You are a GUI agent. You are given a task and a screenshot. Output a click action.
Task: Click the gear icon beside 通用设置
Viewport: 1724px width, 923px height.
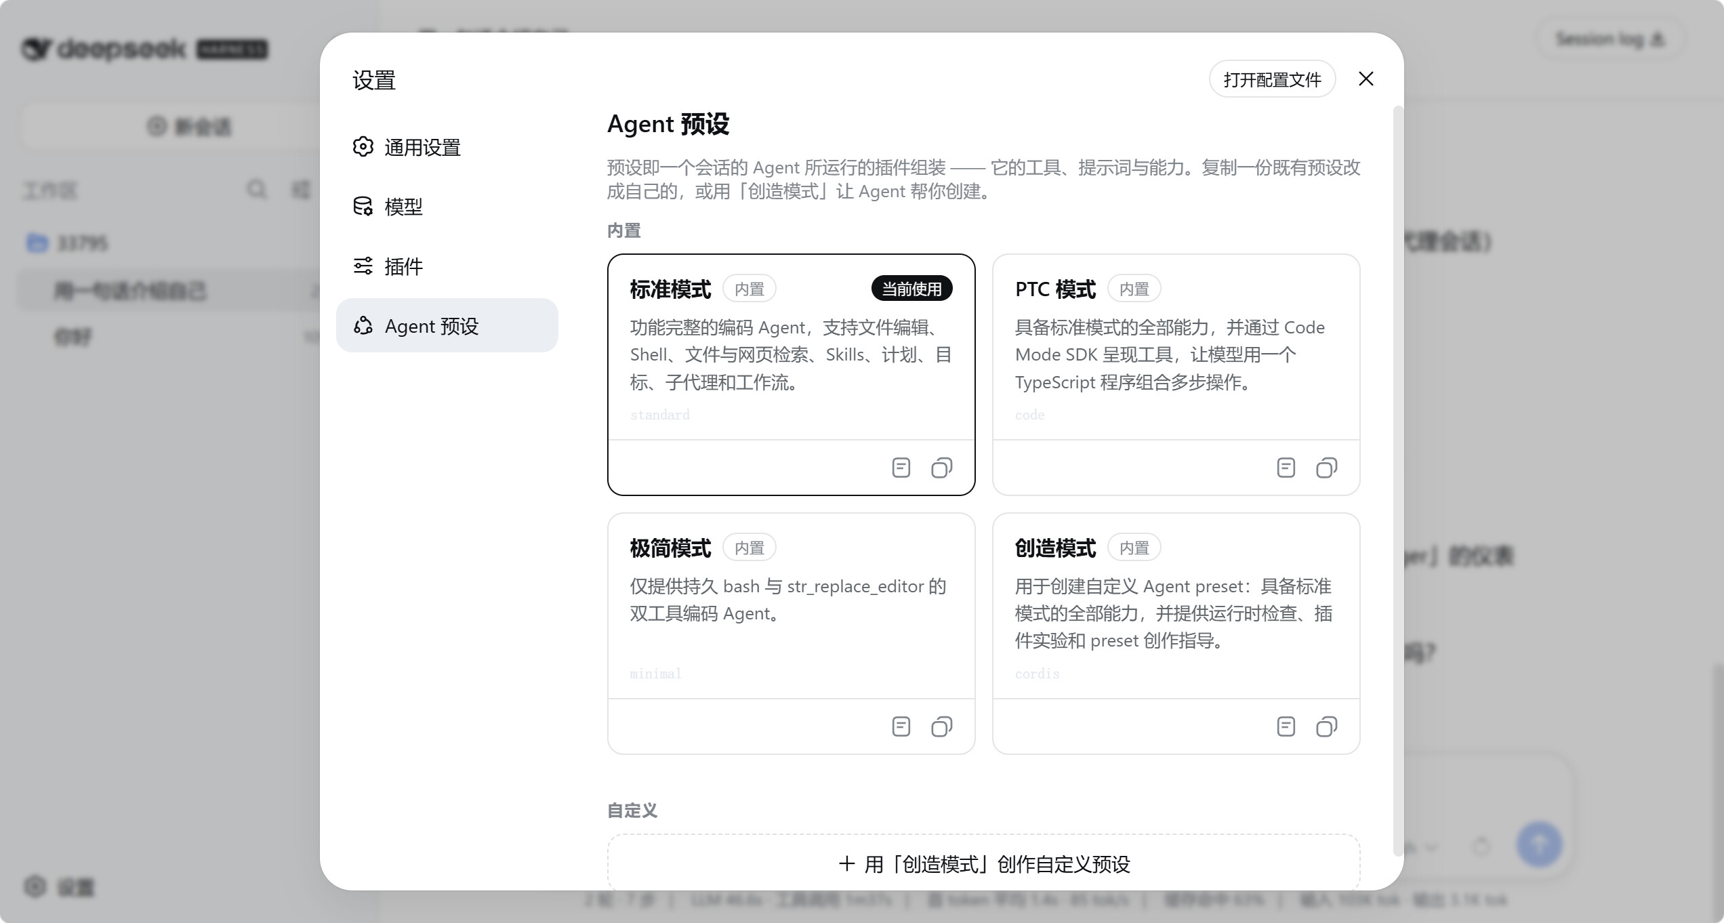point(363,147)
